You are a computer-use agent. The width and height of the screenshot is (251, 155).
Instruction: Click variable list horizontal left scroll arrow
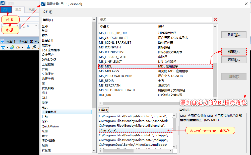point(101,104)
